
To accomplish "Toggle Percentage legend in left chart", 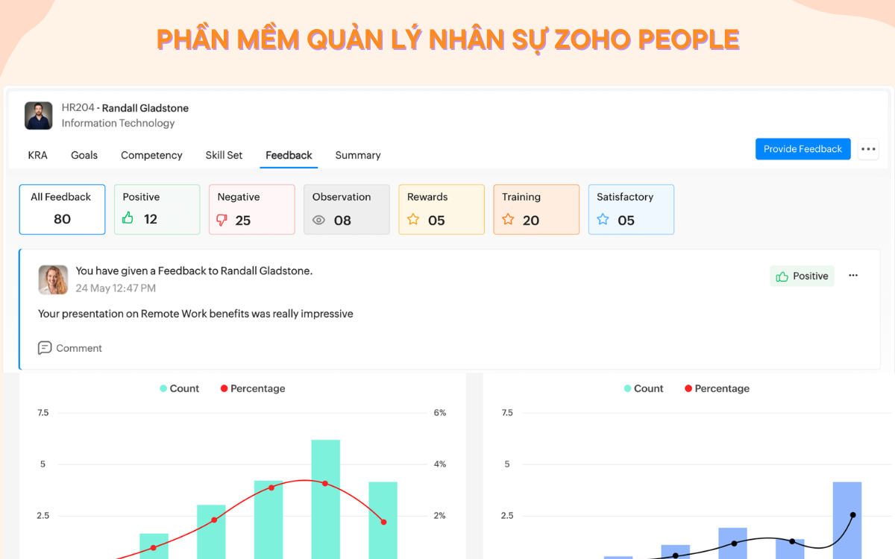I will pyautogui.click(x=253, y=388).
